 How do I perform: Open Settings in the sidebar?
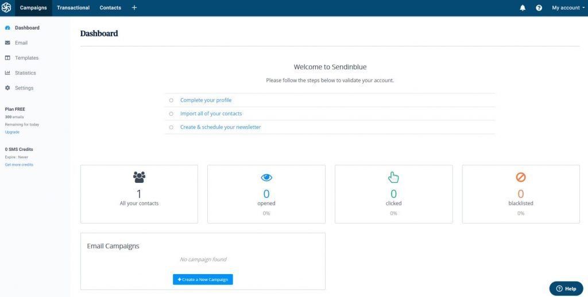click(24, 88)
